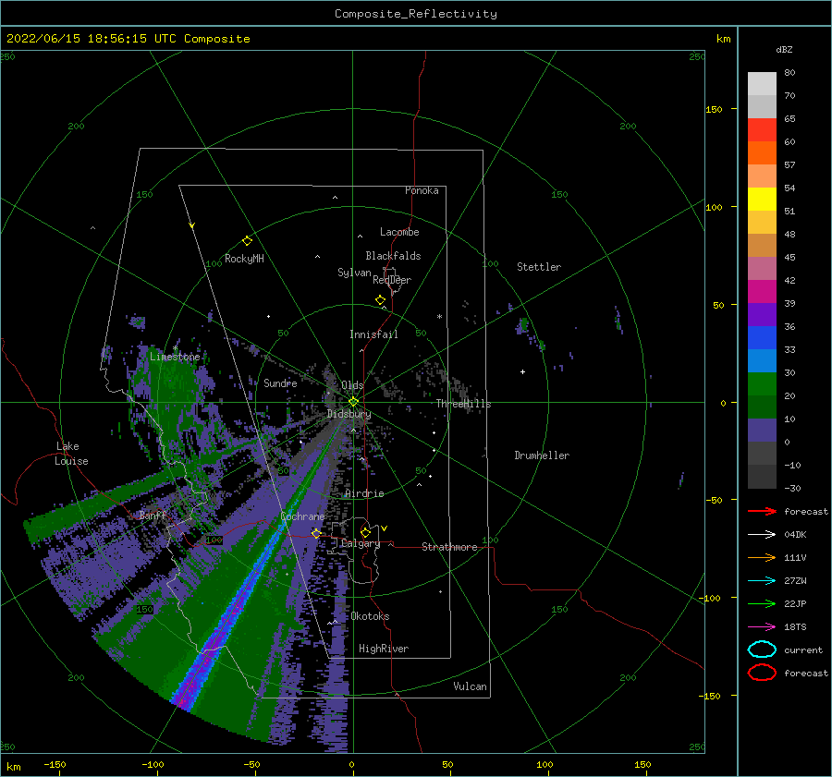The height and width of the screenshot is (777, 832).
Task: Click the Didsbury label
Action: (x=349, y=414)
